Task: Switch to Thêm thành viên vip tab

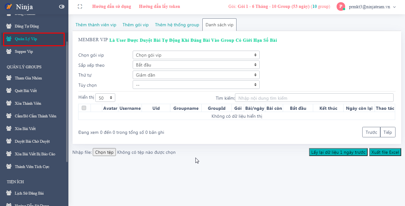Action: [96, 25]
